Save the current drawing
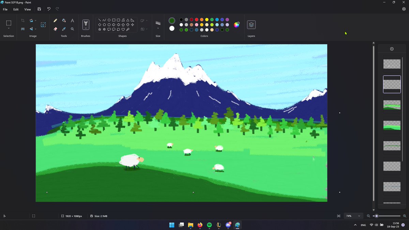Image resolution: width=409 pixels, height=230 pixels. pos(39,9)
